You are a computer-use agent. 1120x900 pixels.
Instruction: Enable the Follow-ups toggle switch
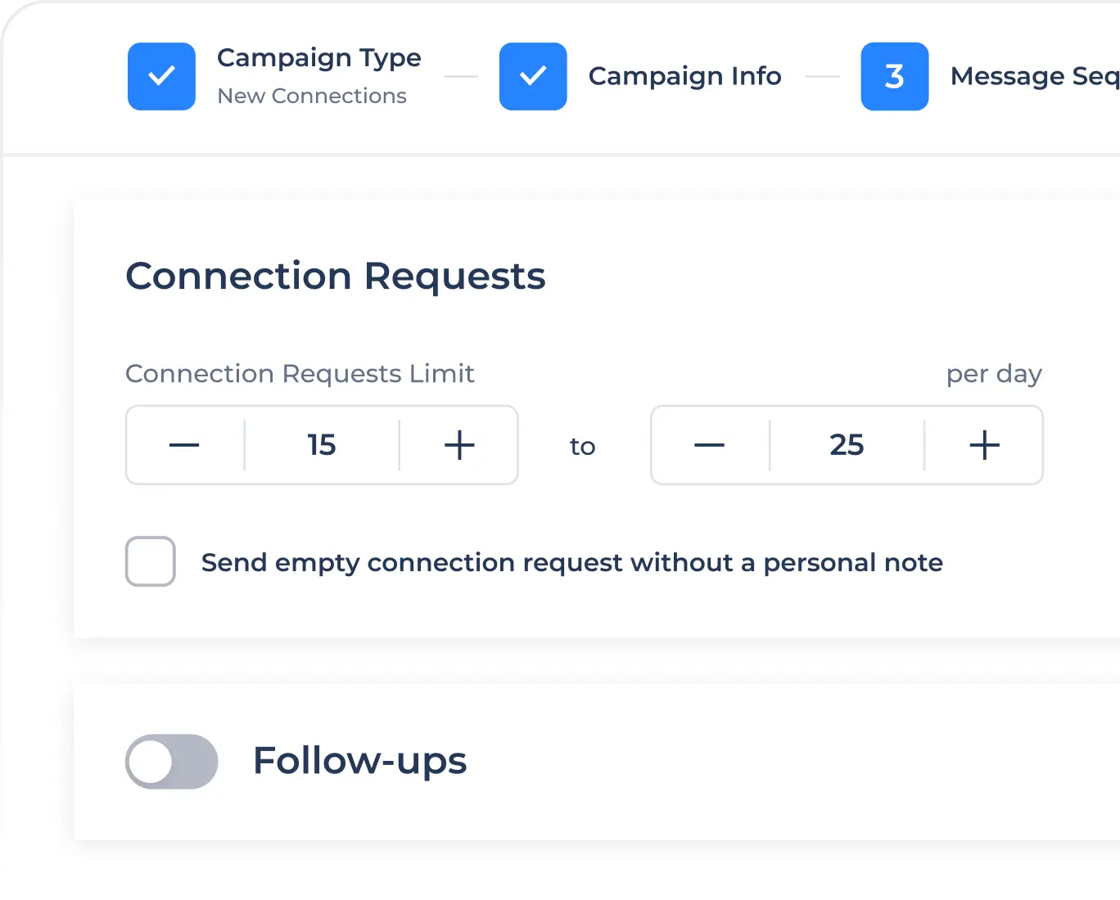(172, 761)
